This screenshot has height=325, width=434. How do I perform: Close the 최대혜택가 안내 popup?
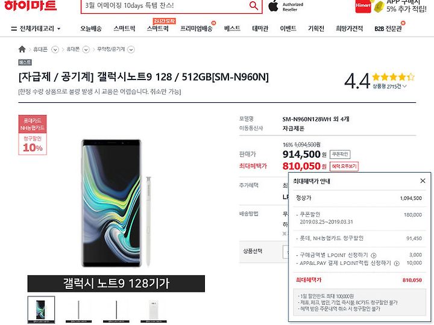coord(423,181)
